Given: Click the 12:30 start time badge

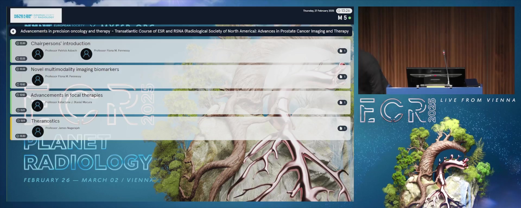Looking at the screenshot, I should tap(21, 43).
